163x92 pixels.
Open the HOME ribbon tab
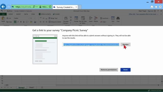[11, 14]
